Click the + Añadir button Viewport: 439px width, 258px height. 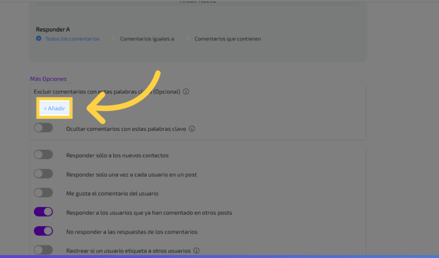(x=54, y=108)
